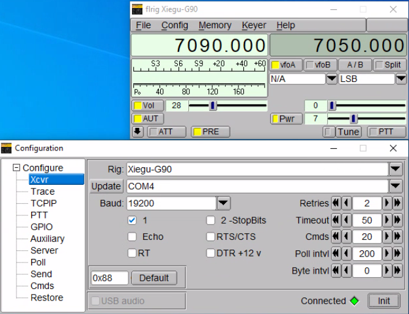
Task: Toggle the PRE preamp button
Action: pos(210,132)
